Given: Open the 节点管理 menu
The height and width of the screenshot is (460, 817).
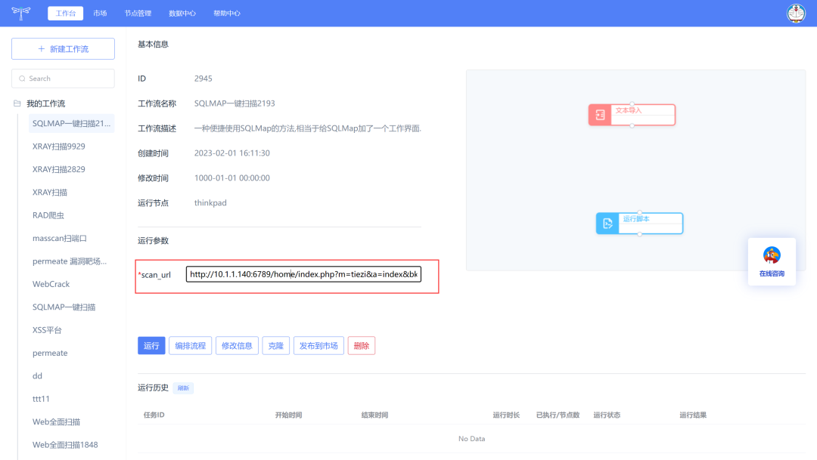Looking at the screenshot, I should coord(138,14).
